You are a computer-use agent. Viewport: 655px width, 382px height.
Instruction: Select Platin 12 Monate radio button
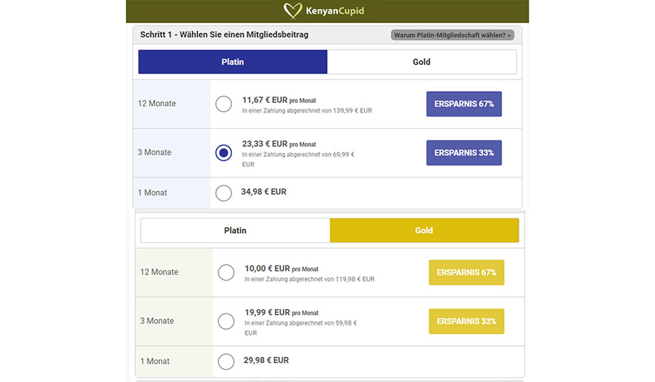(224, 104)
